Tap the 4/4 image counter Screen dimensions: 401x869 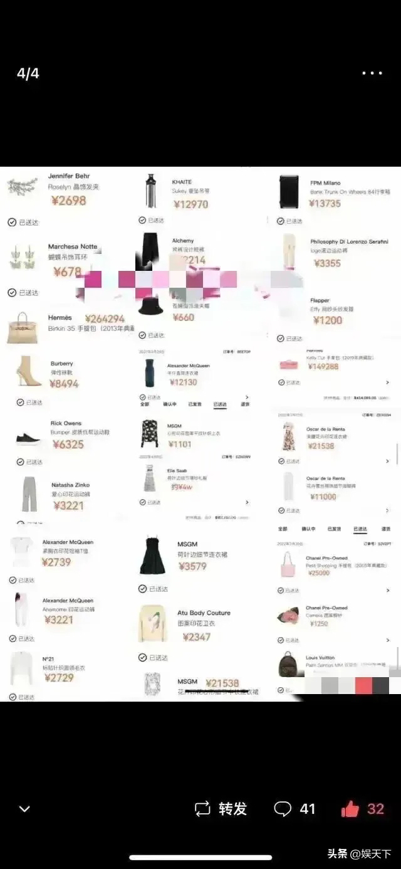[x=28, y=73]
